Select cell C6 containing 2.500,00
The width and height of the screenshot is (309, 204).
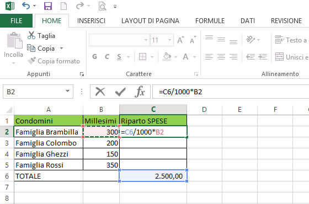pos(153,176)
